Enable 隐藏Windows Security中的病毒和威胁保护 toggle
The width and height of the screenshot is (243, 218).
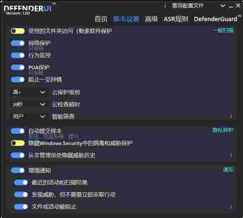18,143
